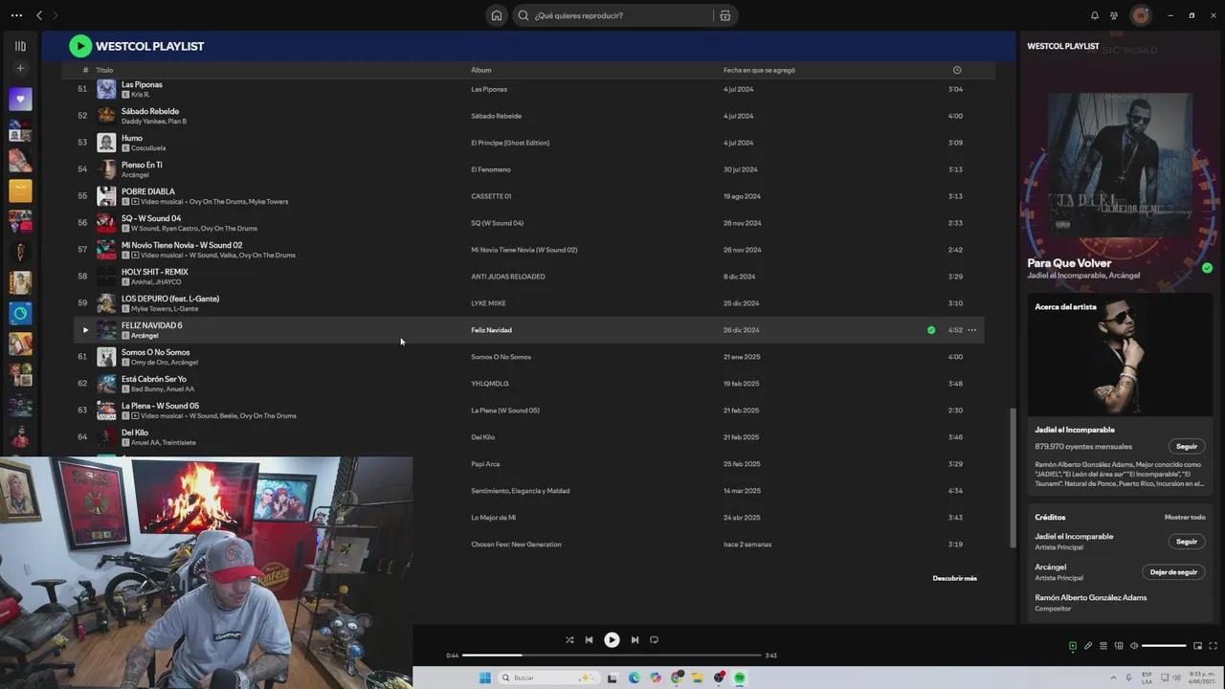Click Mostrar todo in Créditos
The image size is (1225, 689).
(x=1185, y=518)
